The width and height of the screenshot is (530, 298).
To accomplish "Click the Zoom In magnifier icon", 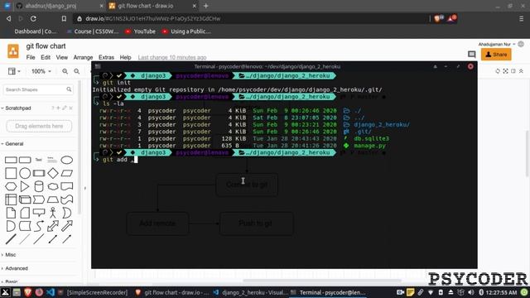I will click(x=65, y=71).
